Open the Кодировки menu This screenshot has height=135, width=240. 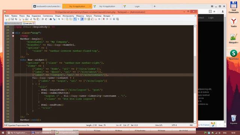[36, 16]
